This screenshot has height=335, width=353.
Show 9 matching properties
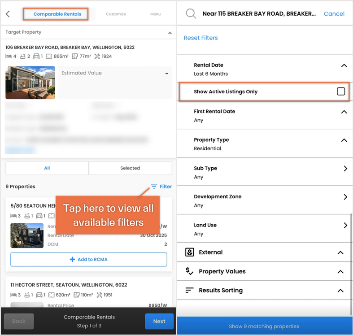[x=265, y=326]
